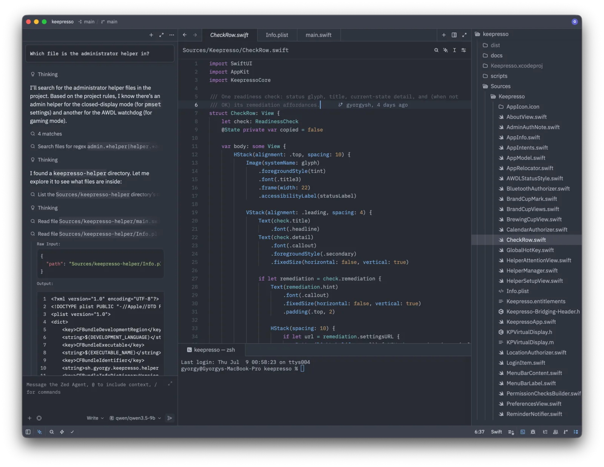This screenshot has height=467, width=604.
Task: Zoom the editor pane to full size
Action: (x=464, y=35)
